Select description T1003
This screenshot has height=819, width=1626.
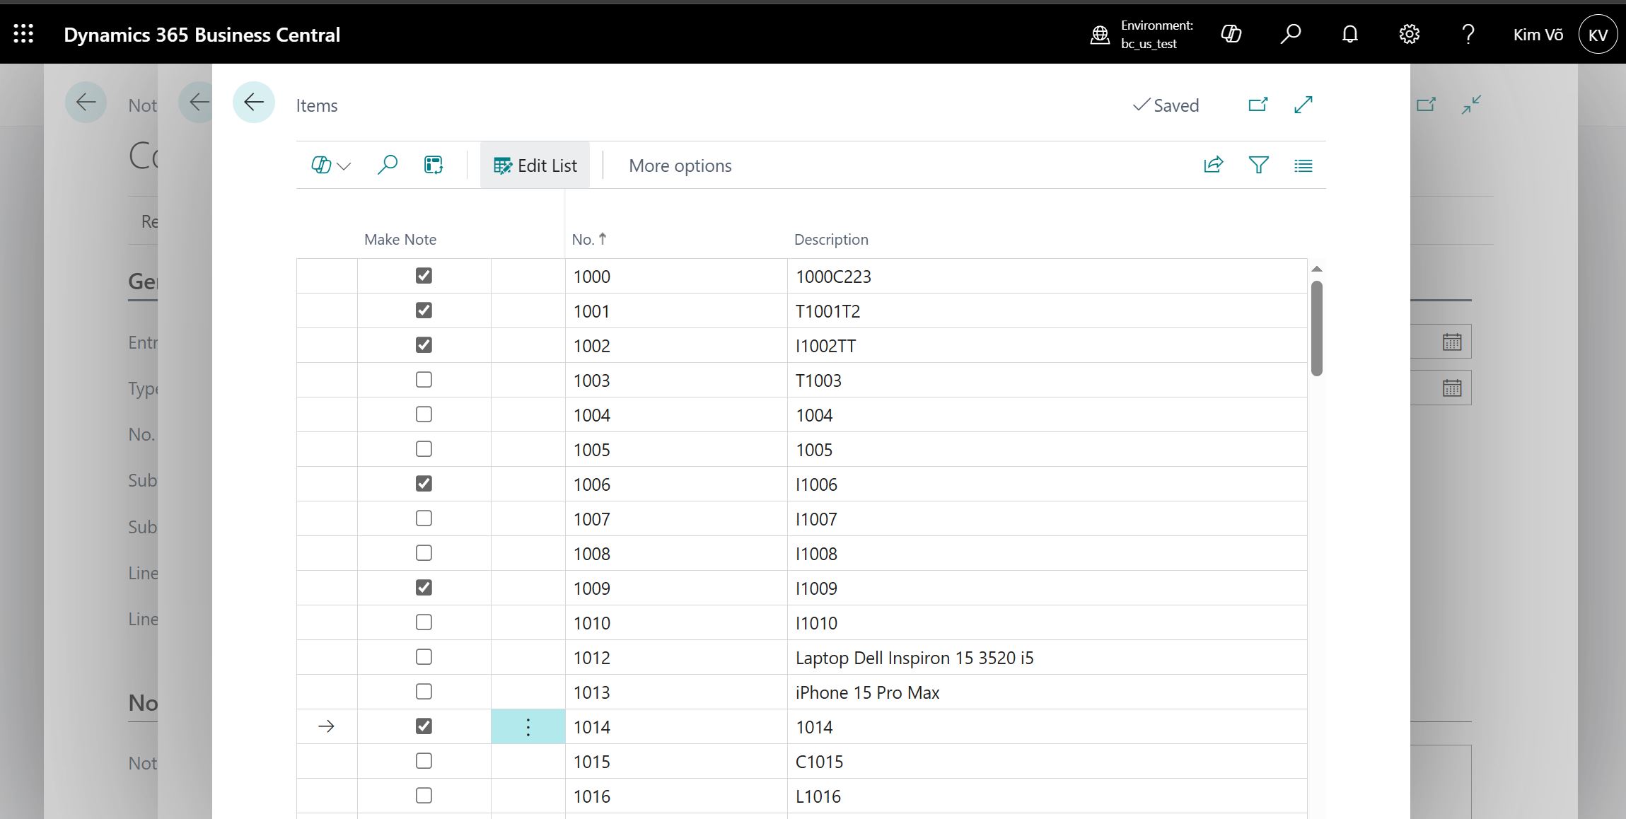point(1047,380)
